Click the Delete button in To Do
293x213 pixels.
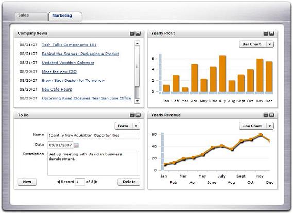(129, 182)
